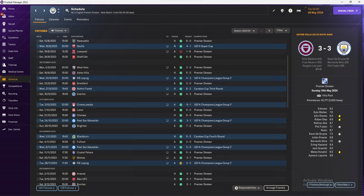364x196 pixels.
Task: Open the Newcastle fixture row
Action: tap(161, 41)
